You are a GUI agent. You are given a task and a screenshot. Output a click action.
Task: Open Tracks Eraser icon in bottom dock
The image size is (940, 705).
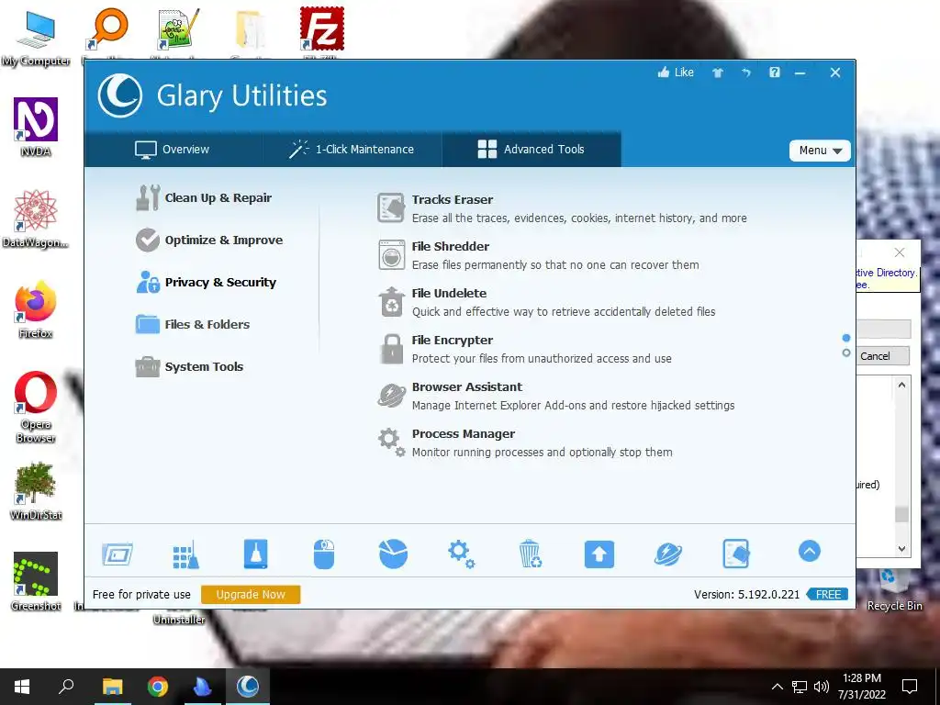736,554
